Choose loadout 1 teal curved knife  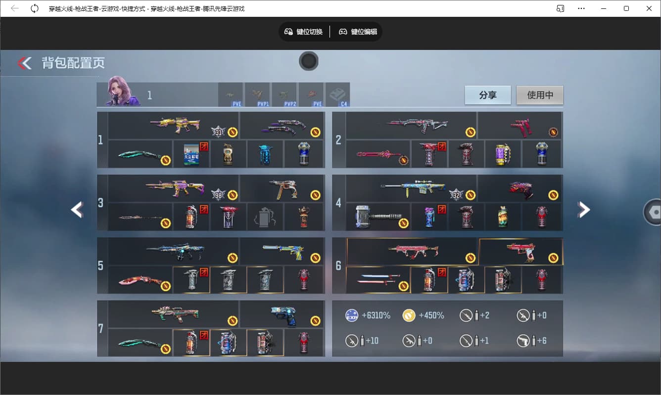point(140,154)
